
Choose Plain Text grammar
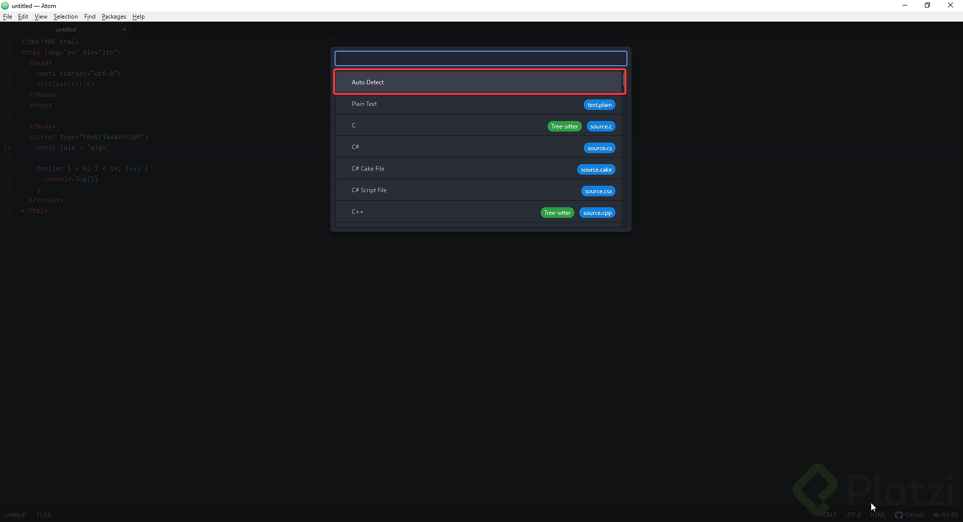point(478,104)
